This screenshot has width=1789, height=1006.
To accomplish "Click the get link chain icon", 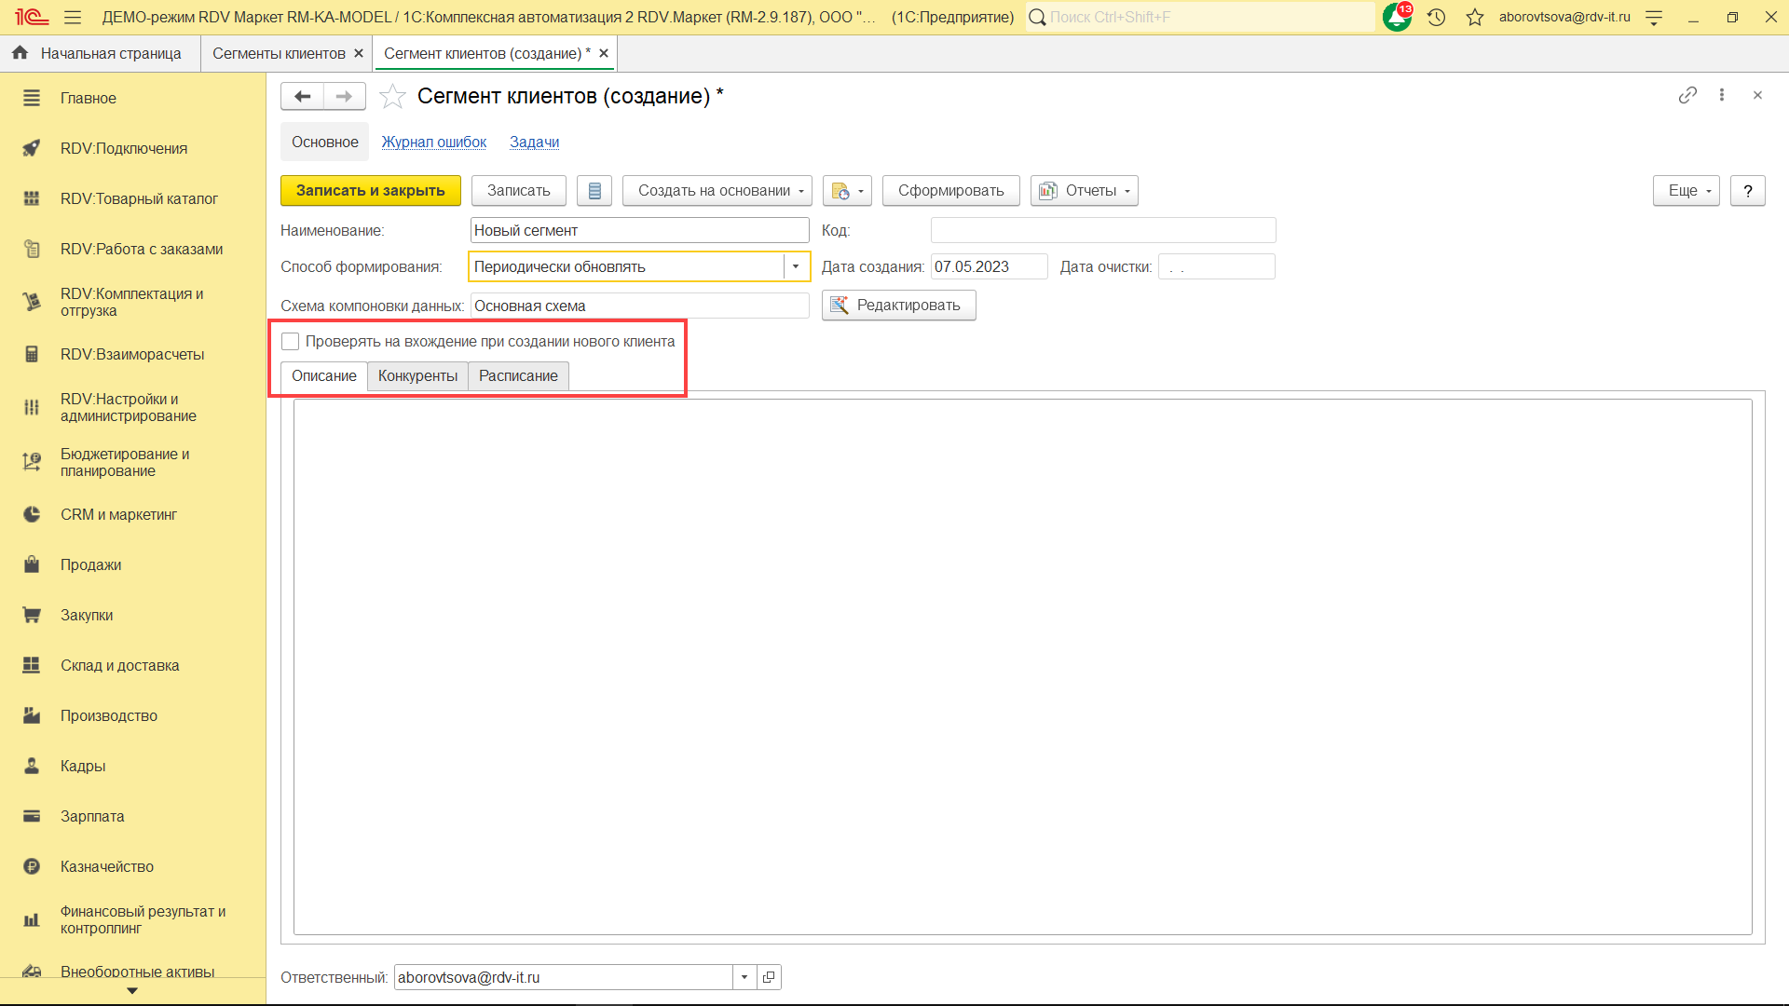I will [1687, 95].
